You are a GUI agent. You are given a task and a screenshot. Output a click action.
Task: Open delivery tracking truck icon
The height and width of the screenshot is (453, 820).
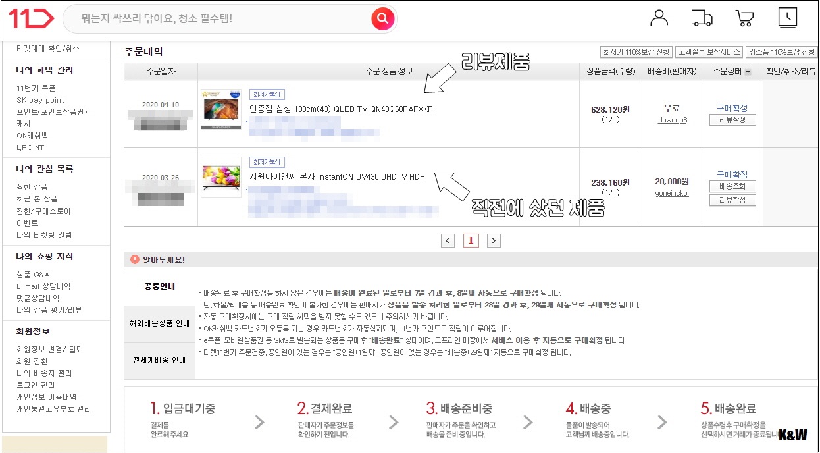pos(702,18)
